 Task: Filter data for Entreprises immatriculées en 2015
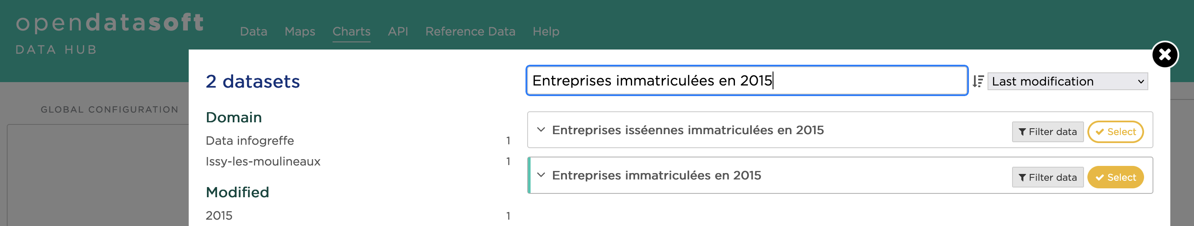coord(1047,177)
